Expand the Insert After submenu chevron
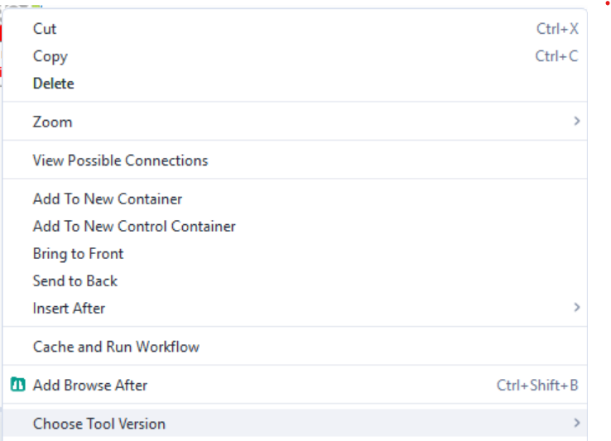 576,308
